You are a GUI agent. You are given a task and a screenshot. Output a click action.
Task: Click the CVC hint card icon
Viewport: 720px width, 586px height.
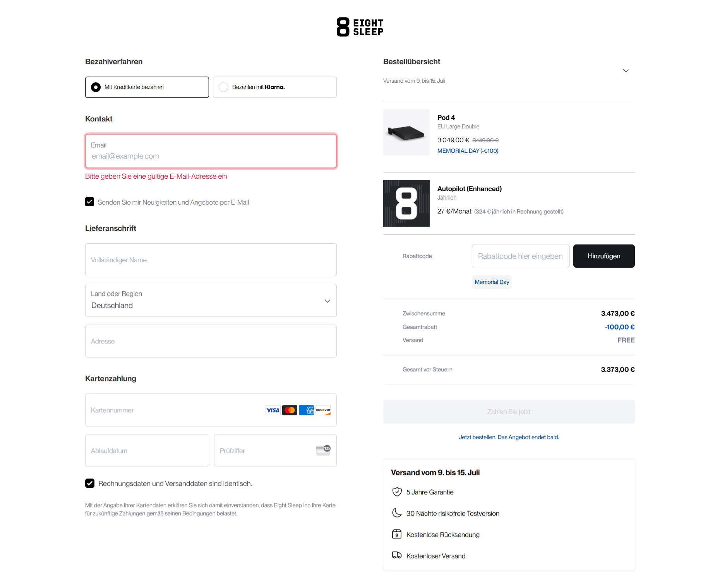coord(323,450)
